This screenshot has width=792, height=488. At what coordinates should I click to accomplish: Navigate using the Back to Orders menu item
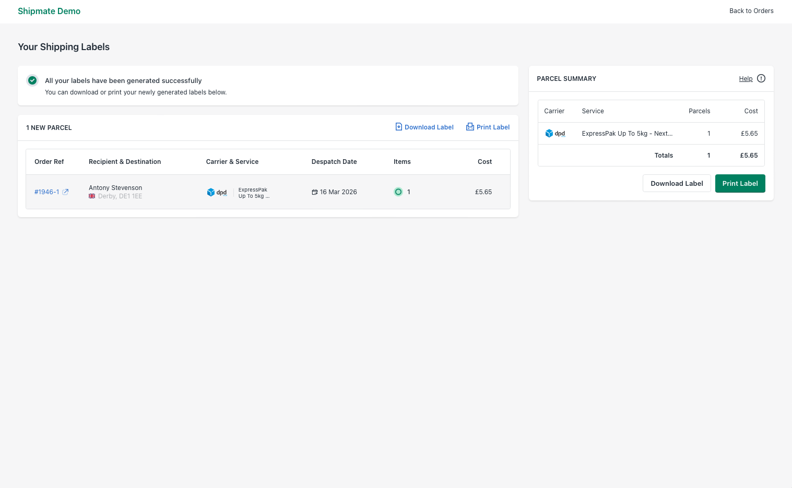tap(751, 10)
